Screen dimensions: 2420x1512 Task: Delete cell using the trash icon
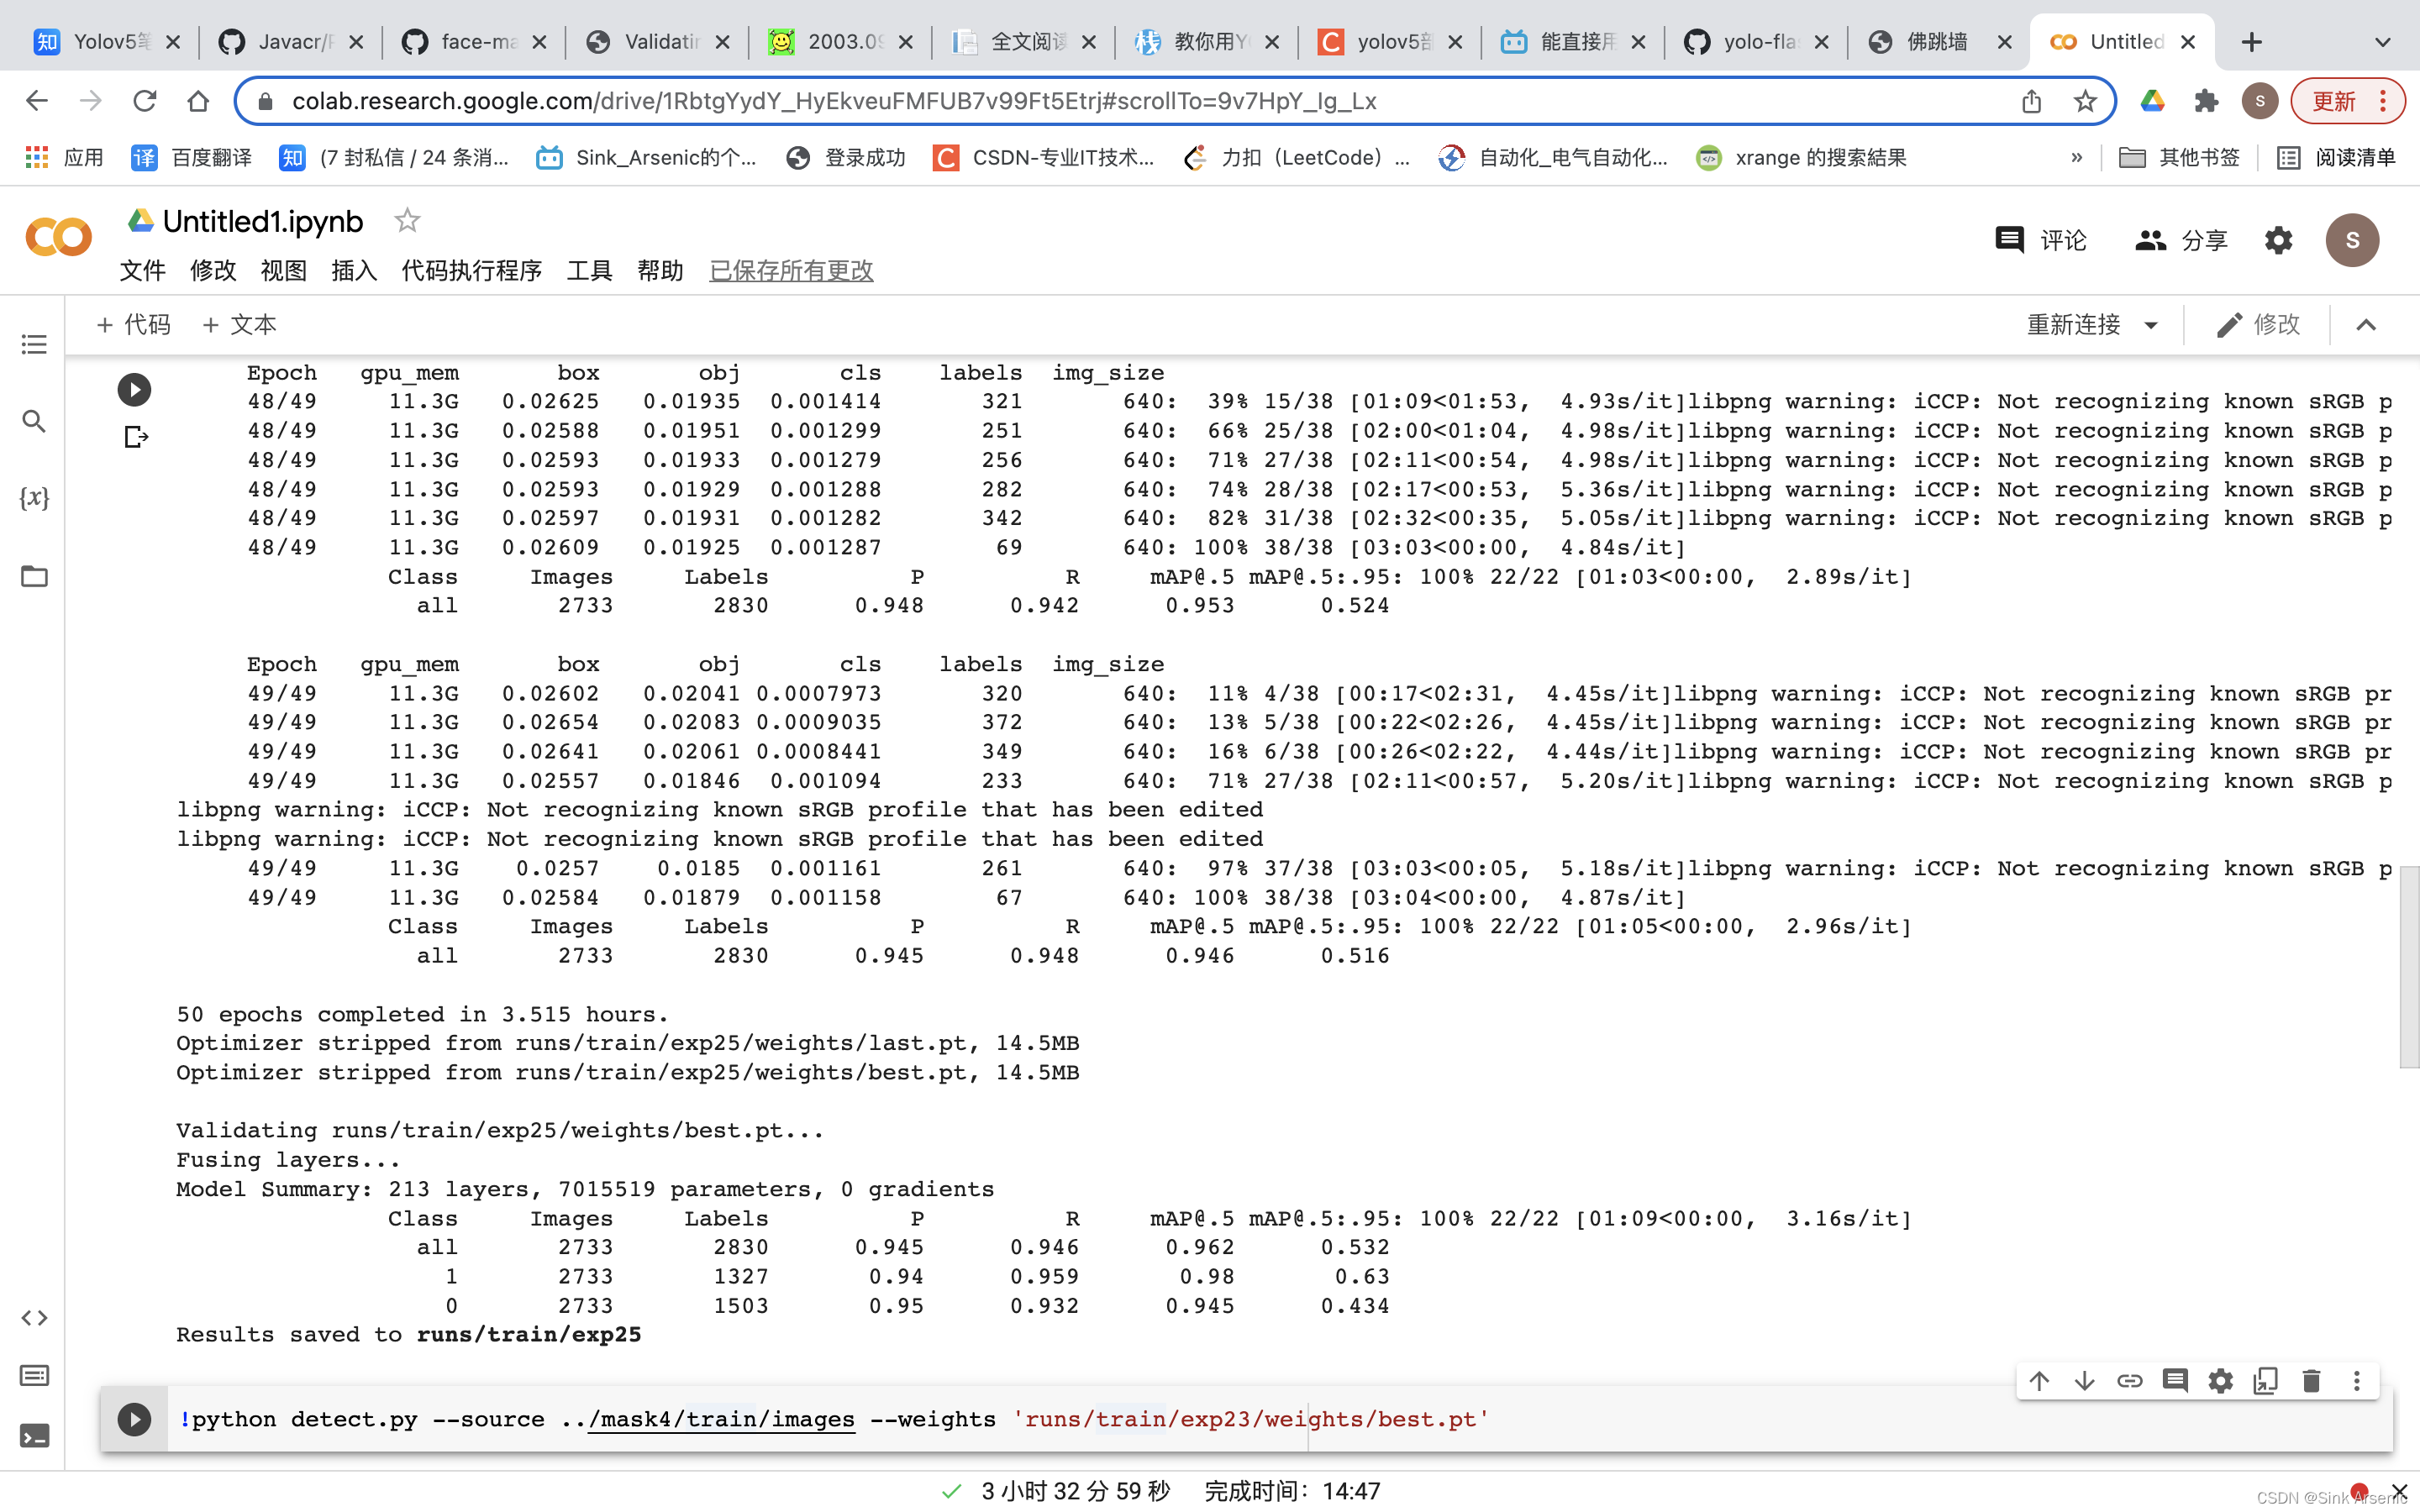coord(2311,1381)
